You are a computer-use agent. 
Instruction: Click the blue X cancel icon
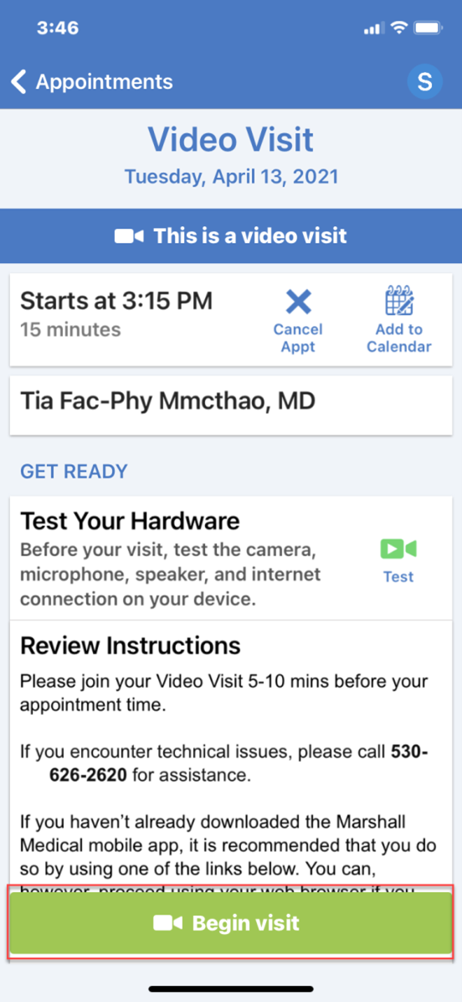tap(298, 301)
